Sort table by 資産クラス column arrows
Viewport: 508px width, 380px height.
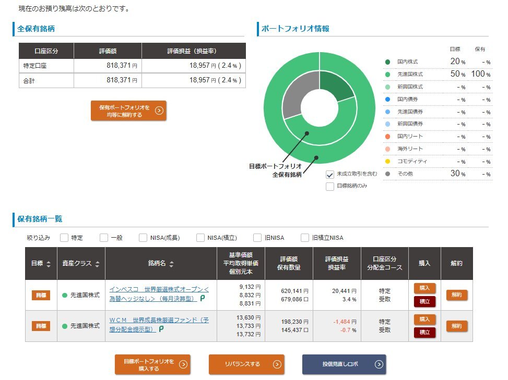[97, 264]
